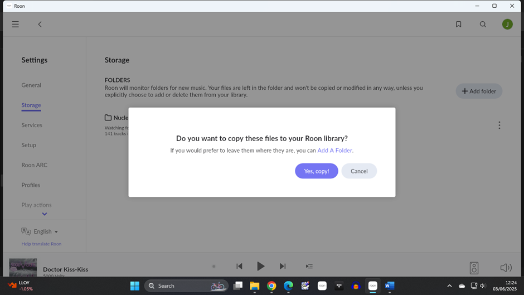
Task: Open the volume control icon
Action: [x=506, y=268]
